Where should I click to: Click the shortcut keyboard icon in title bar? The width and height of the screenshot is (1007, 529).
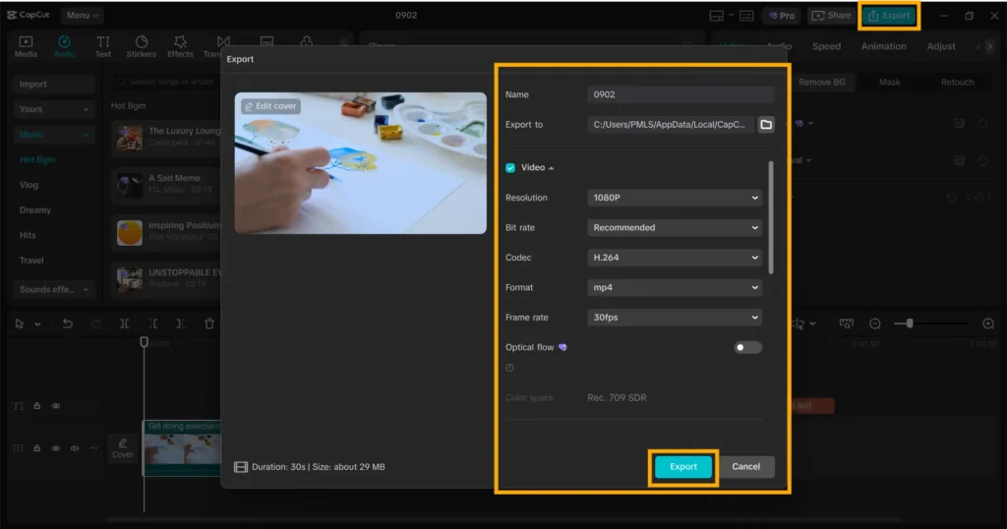tap(746, 16)
